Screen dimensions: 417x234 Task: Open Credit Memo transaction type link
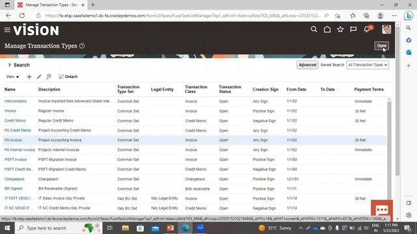tap(15, 120)
